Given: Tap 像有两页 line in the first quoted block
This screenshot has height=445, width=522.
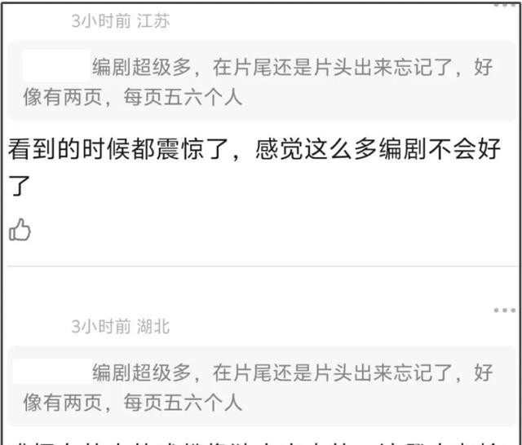Looking at the screenshot, I should [x=132, y=98].
